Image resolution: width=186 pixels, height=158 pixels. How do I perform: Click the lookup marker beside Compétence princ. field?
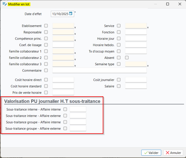(x=75, y=40)
